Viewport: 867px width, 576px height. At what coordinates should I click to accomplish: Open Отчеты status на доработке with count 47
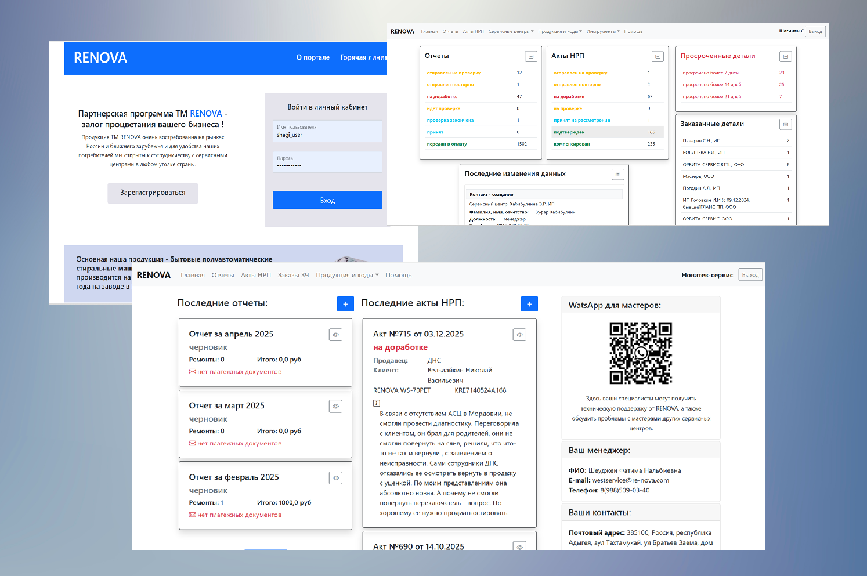click(x=481, y=97)
